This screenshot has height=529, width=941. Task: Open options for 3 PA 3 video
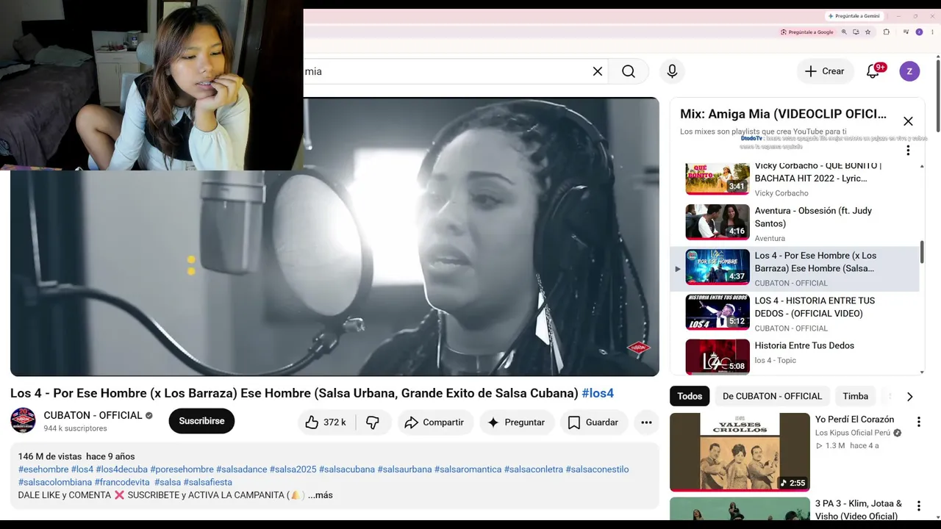[918, 506]
